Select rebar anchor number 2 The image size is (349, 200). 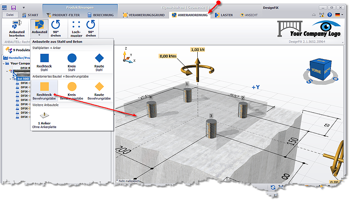tap(243, 110)
